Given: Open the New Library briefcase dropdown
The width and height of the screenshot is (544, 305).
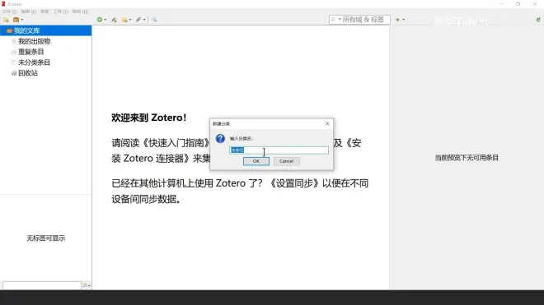Looking at the screenshot, I should [17, 20].
